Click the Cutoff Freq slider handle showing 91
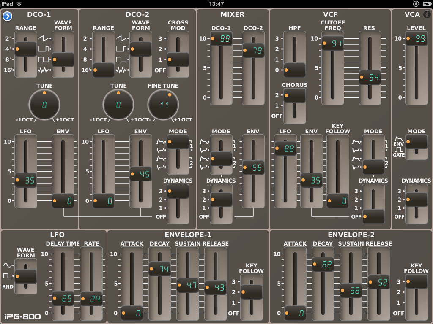433x324 pixels. coord(332,43)
